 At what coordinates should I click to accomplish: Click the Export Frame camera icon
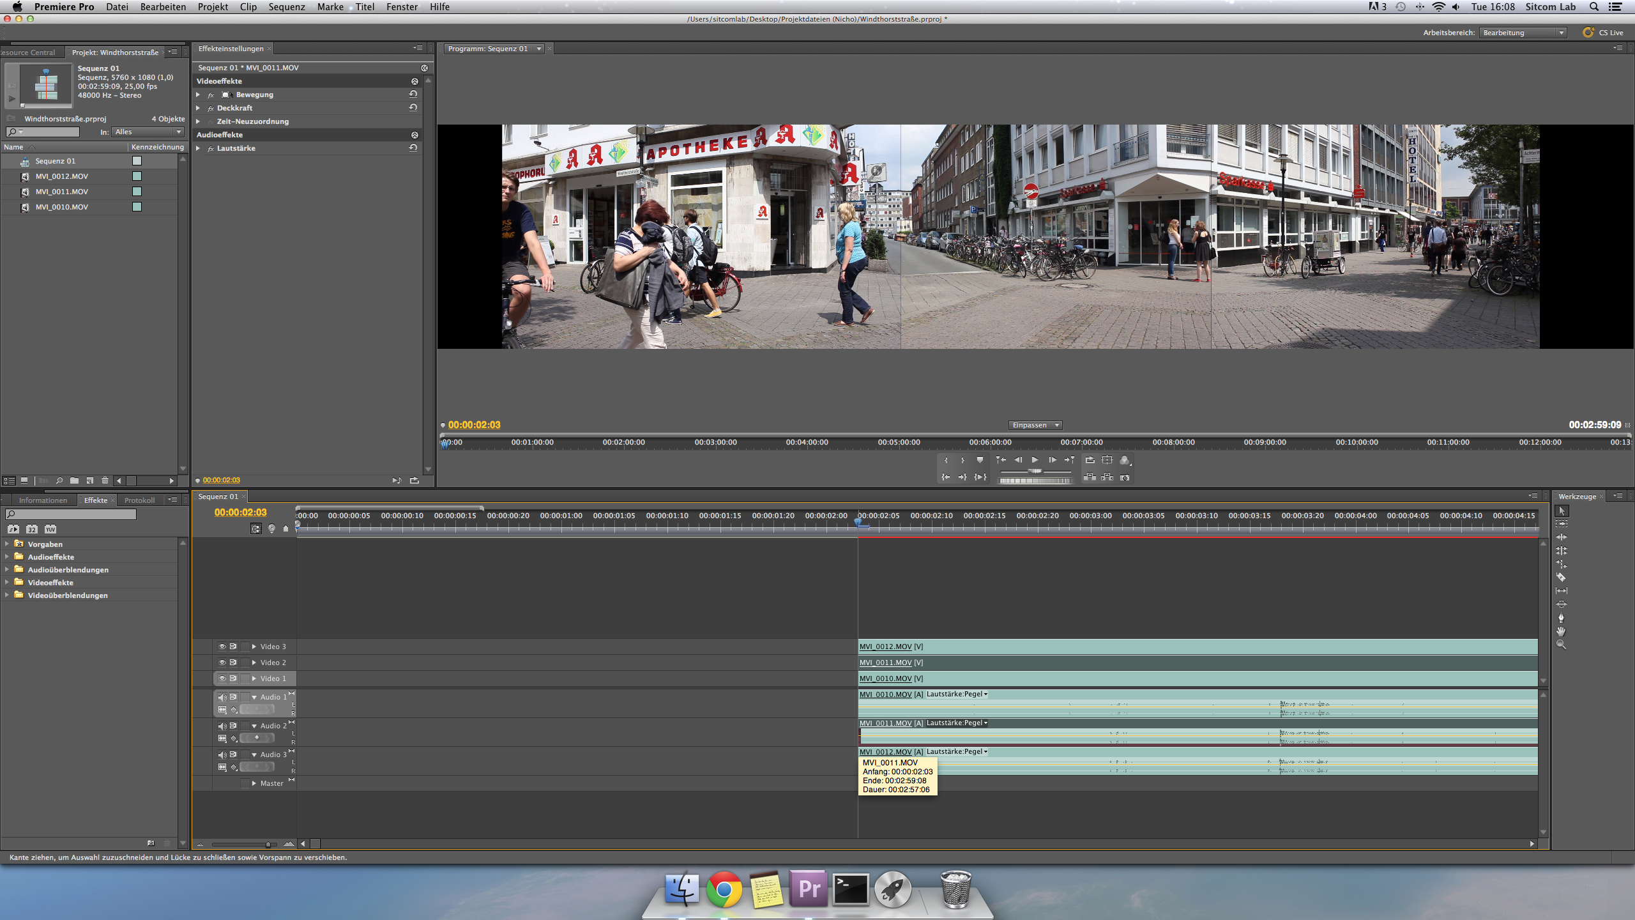click(x=1125, y=478)
